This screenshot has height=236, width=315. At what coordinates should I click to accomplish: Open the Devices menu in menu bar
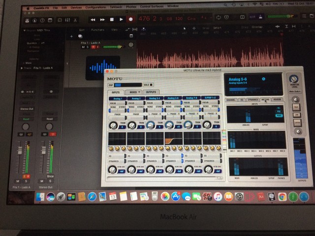[x=76, y=8]
